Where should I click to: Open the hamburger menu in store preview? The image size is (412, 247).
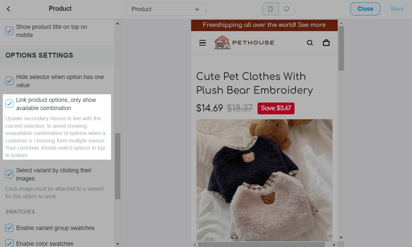[x=203, y=43]
